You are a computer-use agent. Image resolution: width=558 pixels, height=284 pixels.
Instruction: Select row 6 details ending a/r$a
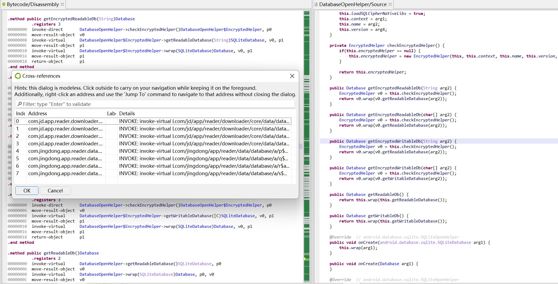(x=204, y=166)
